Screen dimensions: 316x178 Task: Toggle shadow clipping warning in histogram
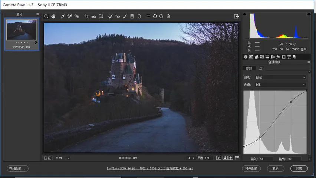(x=245, y=14)
